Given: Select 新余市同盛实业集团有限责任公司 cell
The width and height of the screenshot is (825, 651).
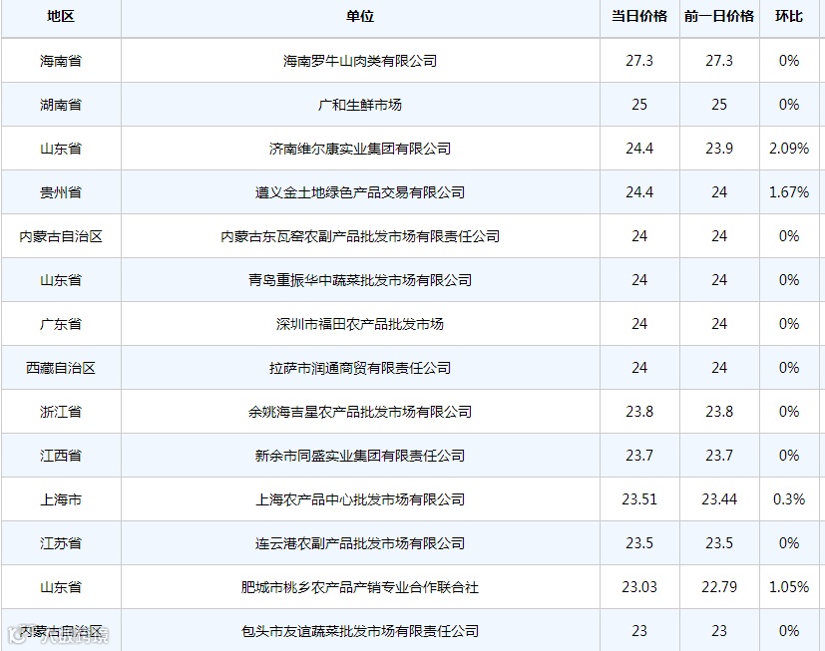Looking at the screenshot, I should (360, 456).
